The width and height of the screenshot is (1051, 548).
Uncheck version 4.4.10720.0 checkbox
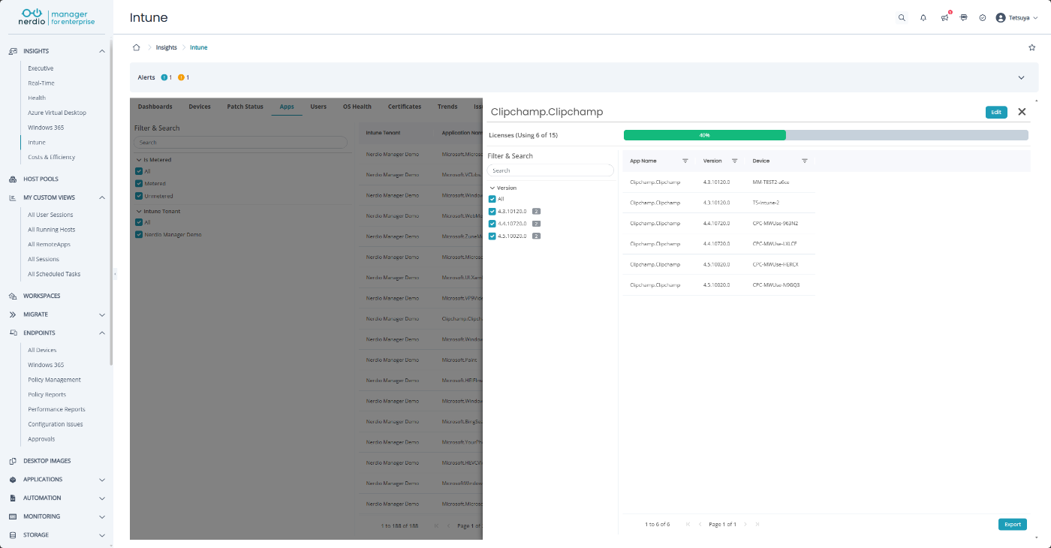(492, 224)
